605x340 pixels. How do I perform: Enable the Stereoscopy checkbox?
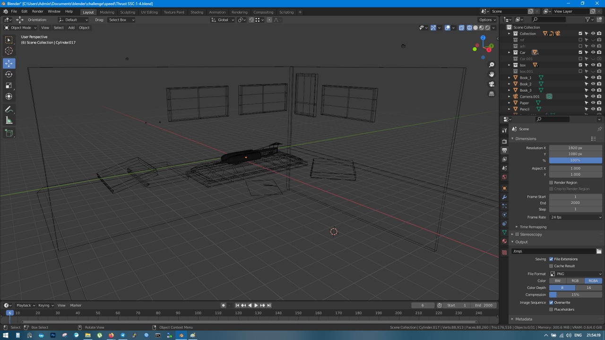[x=517, y=234]
